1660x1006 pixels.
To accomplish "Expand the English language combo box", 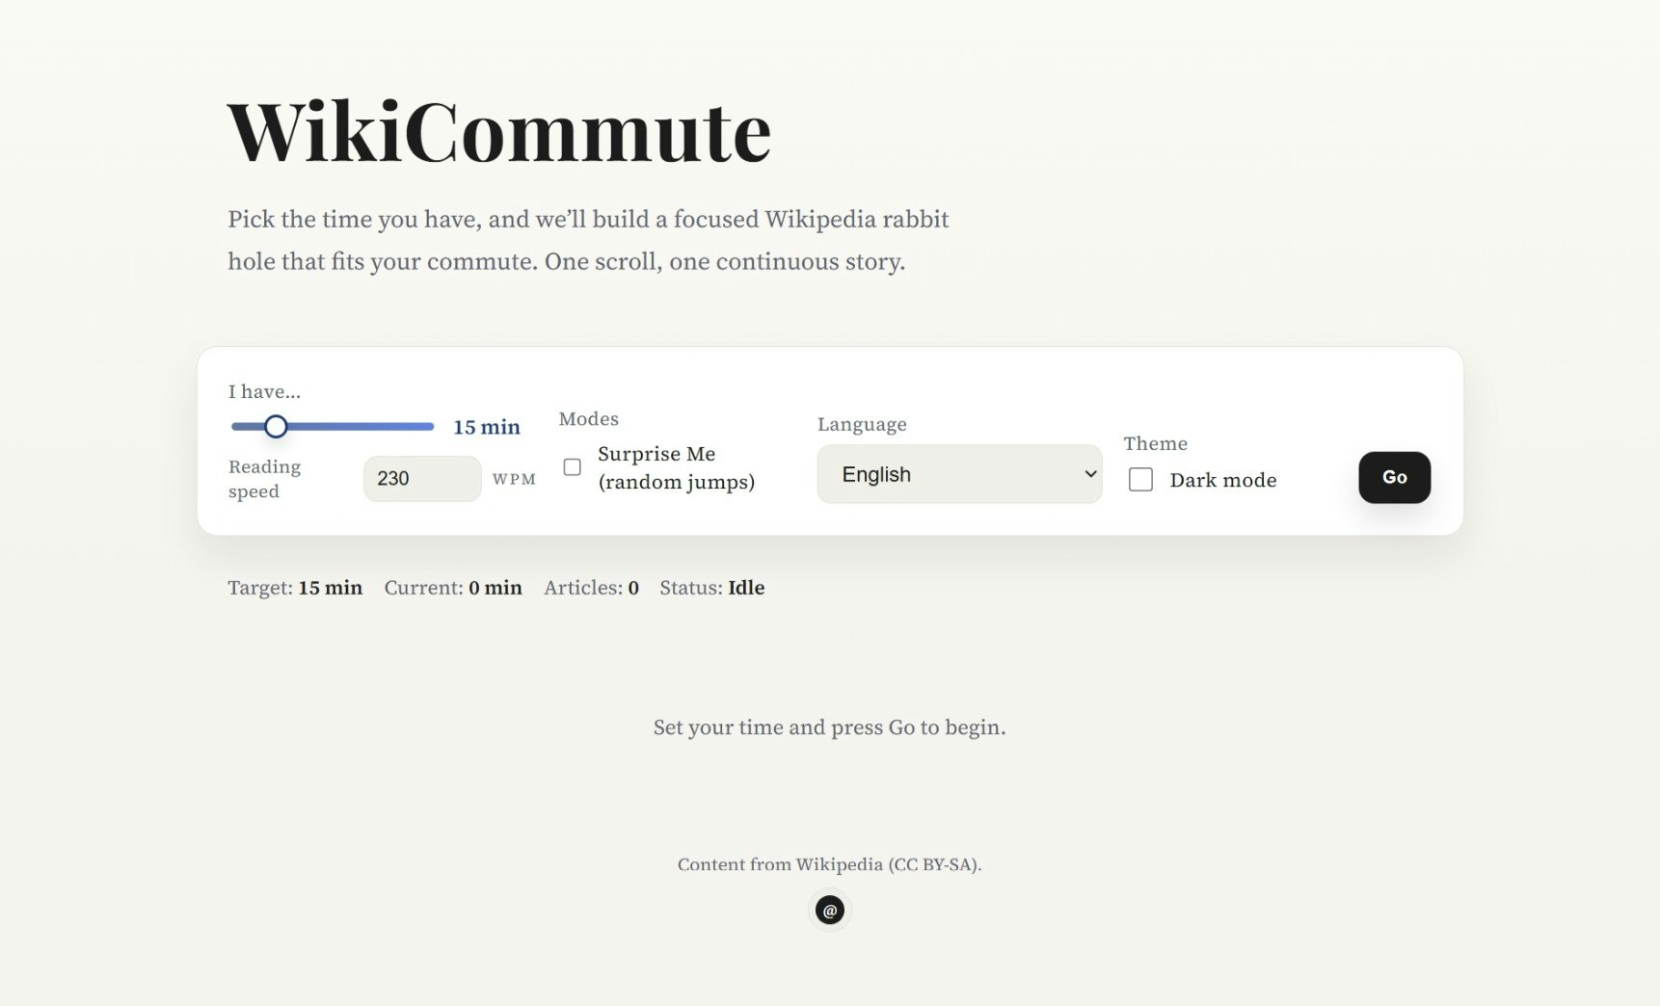I will coord(959,473).
